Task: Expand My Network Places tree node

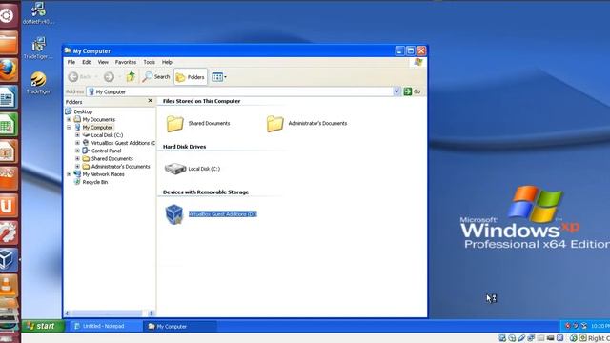Action: tap(69, 174)
